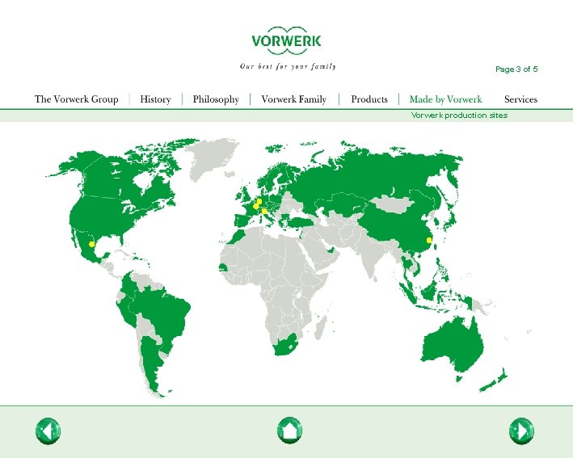Go to the previous page arrow
This screenshot has width=573, height=458.
pyautogui.click(x=48, y=431)
